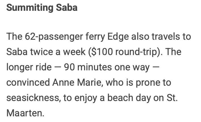This screenshot has height=122, width=201.
Task: Click the "Summiting Saba" heading
Action: [42, 8]
